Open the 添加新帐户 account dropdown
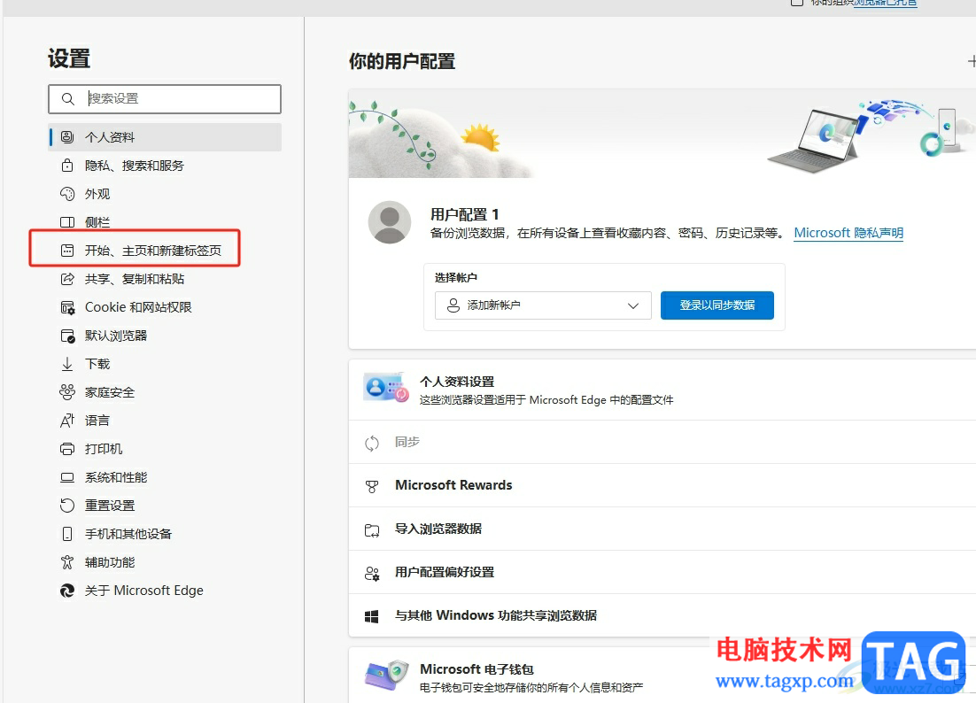 click(x=543, y=305)
